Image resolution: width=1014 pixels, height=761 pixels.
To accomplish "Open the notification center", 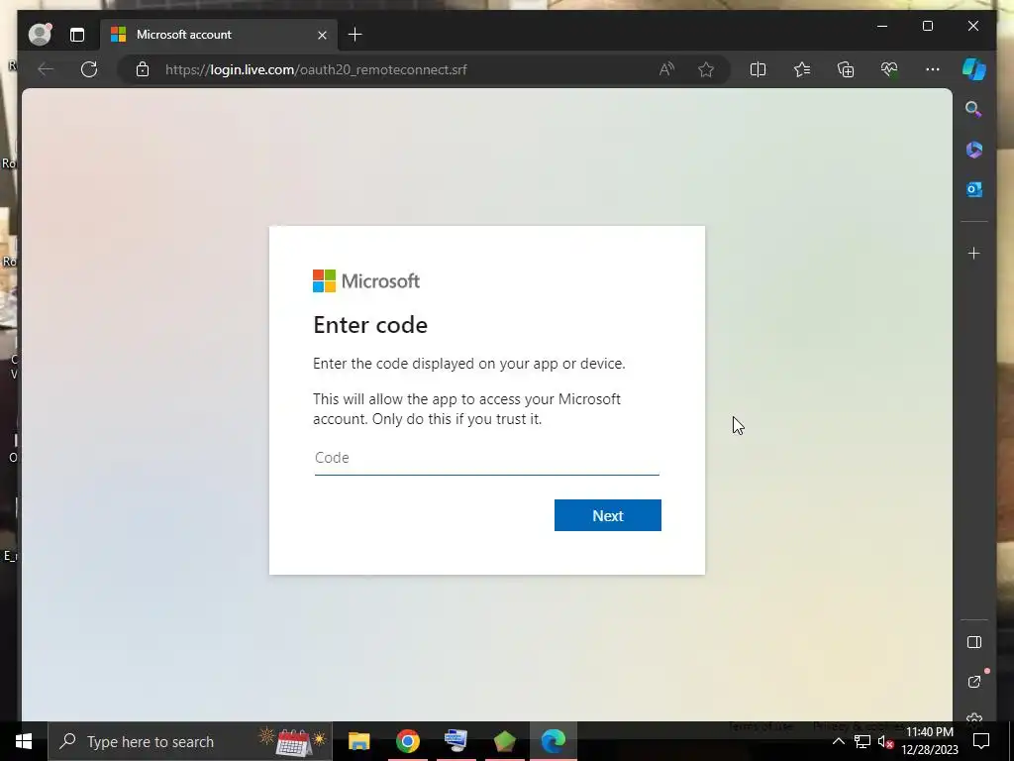I will pos(981,741).
